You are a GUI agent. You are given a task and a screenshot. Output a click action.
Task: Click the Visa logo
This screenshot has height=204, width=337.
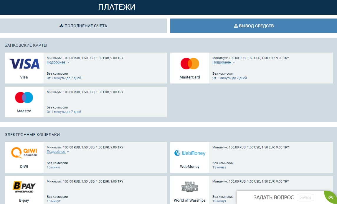click(x=24, y=64)
